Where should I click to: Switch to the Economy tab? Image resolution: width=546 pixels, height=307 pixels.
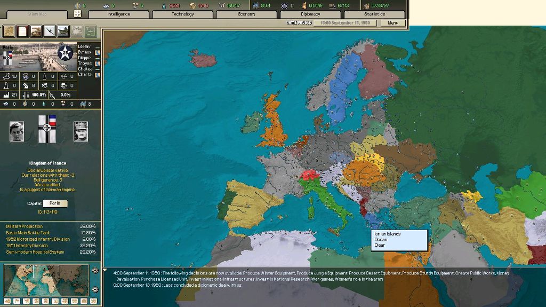pyautogui.click(x=246, y=14)
